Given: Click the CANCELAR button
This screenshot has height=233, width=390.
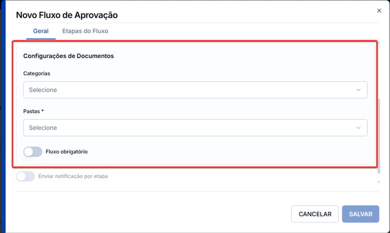Looking at the screenshot, I should 315,214.
